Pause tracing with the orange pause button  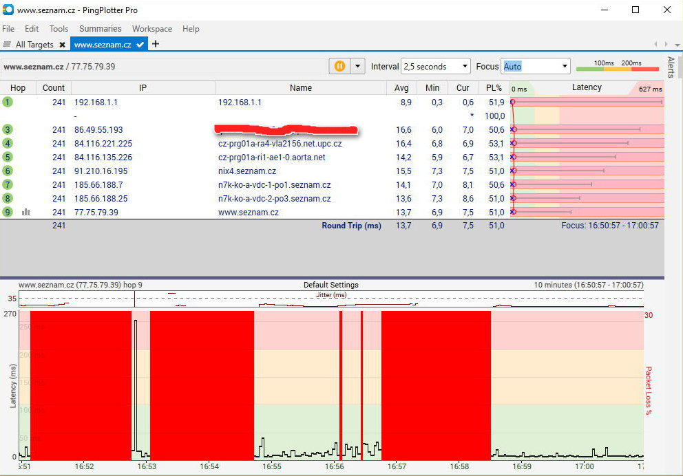[339, 66]
